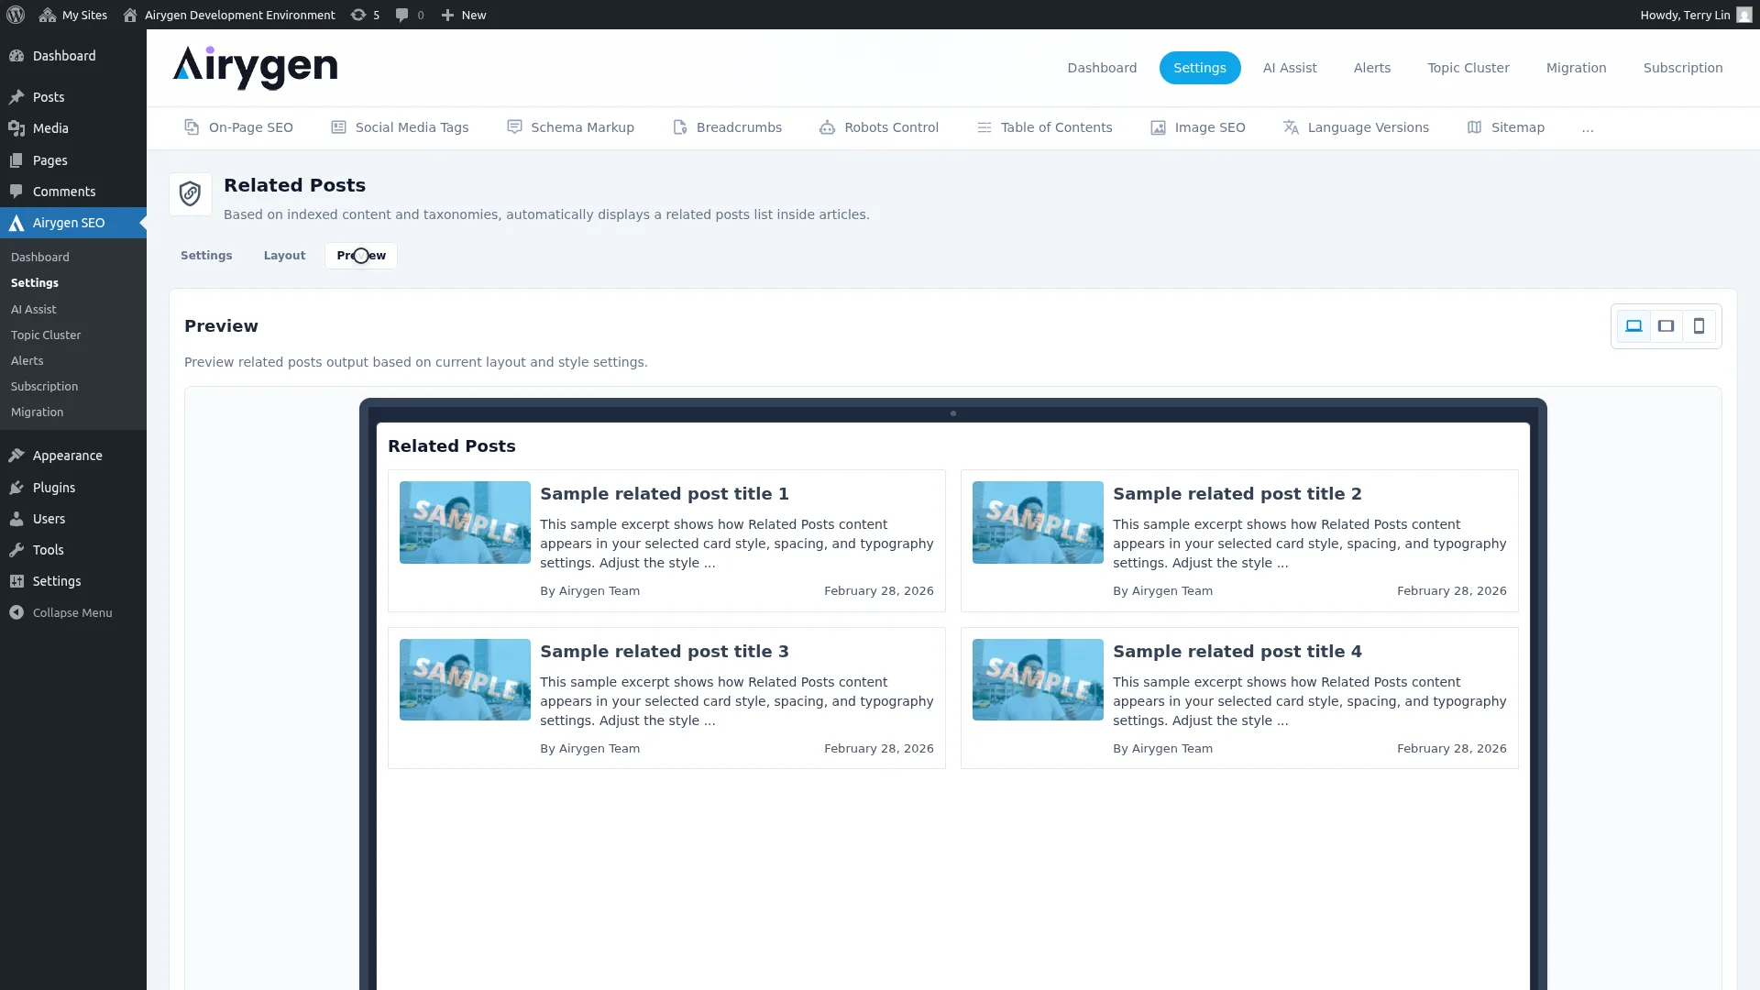1760x990 pixels.
Task: Open the Schema Markup tab
Action: point(570,127)
